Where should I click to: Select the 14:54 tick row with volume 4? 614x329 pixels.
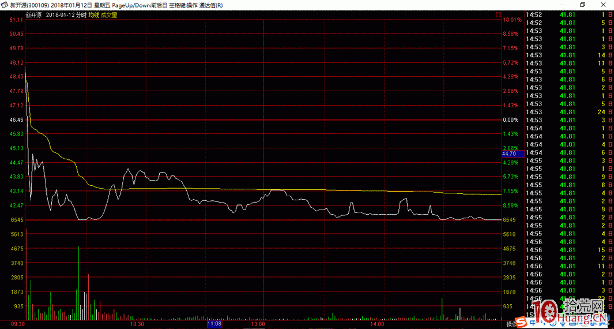(x=570, y=144)
